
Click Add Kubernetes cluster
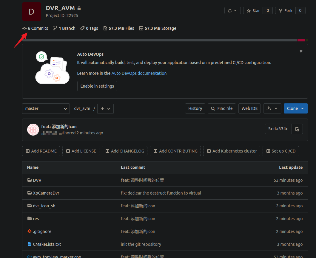coord(232,151)
